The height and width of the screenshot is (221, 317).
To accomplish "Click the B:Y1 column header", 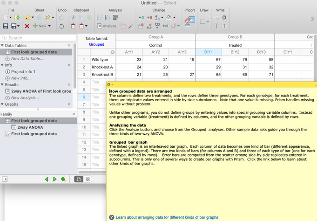I will coord(209,52).
